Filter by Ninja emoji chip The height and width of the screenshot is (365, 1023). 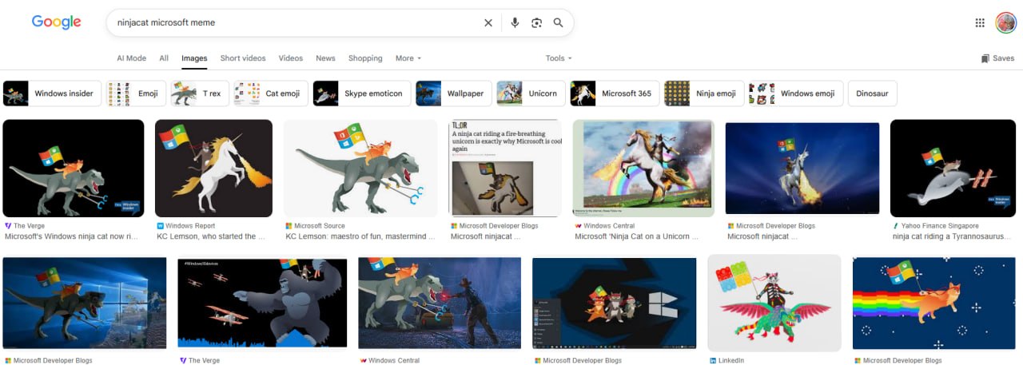click(x=703, y=93)
